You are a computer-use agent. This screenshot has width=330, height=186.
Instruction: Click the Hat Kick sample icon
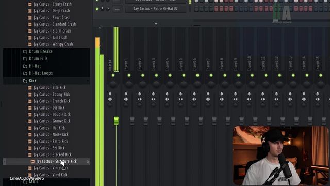30,128
